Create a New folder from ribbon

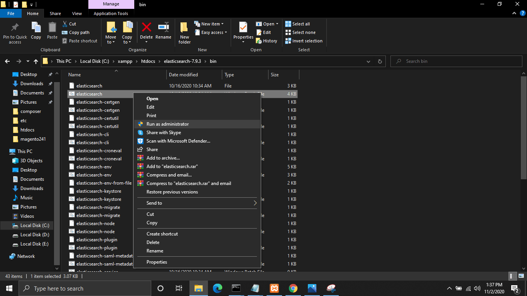pyautogui.click(x=184, y=32)
